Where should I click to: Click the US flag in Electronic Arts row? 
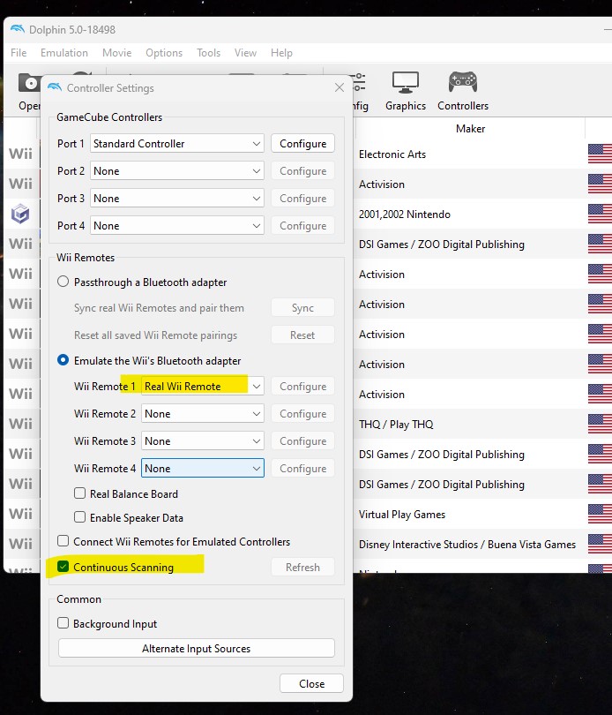[600, 154]
